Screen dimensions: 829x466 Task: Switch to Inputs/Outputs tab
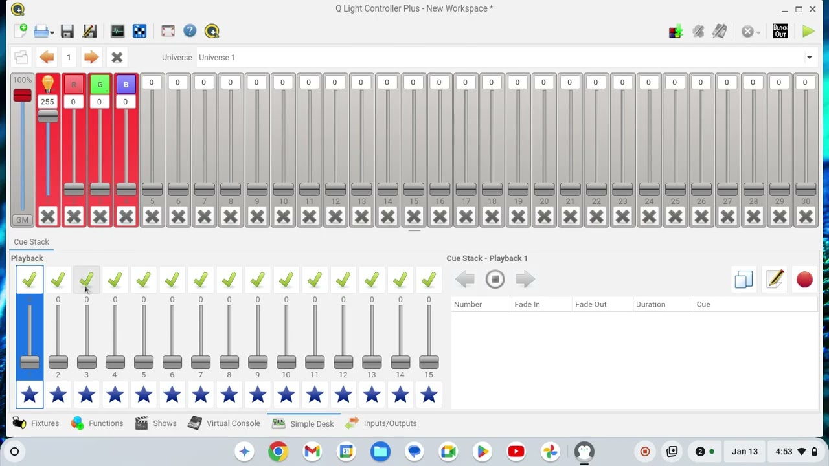[381, 423]
